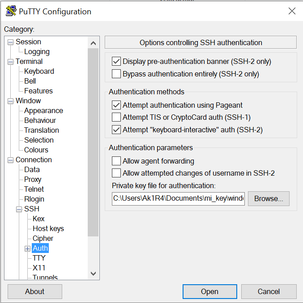Viewport: 303px width, 303px height.
Task: Open Behaviour settings
Action: (40, 120)
